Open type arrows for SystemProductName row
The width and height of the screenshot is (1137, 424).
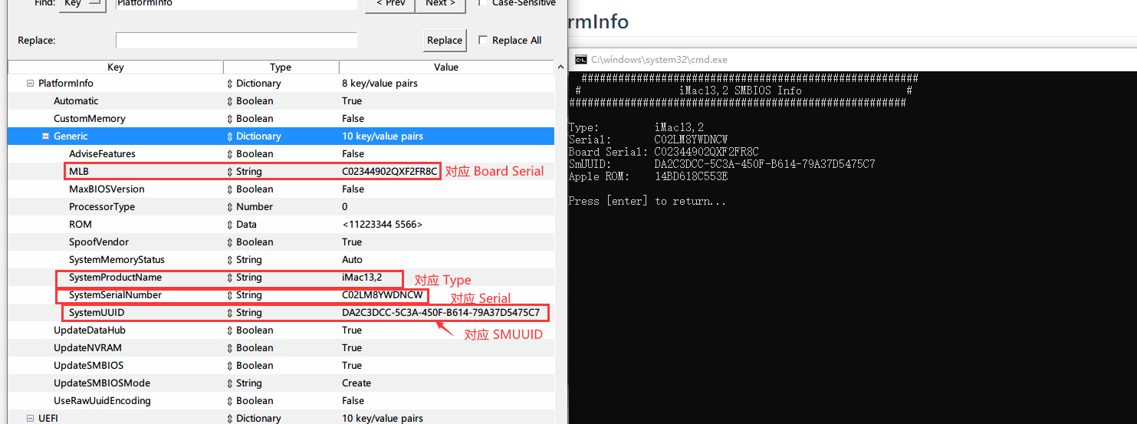click(229, 278)
